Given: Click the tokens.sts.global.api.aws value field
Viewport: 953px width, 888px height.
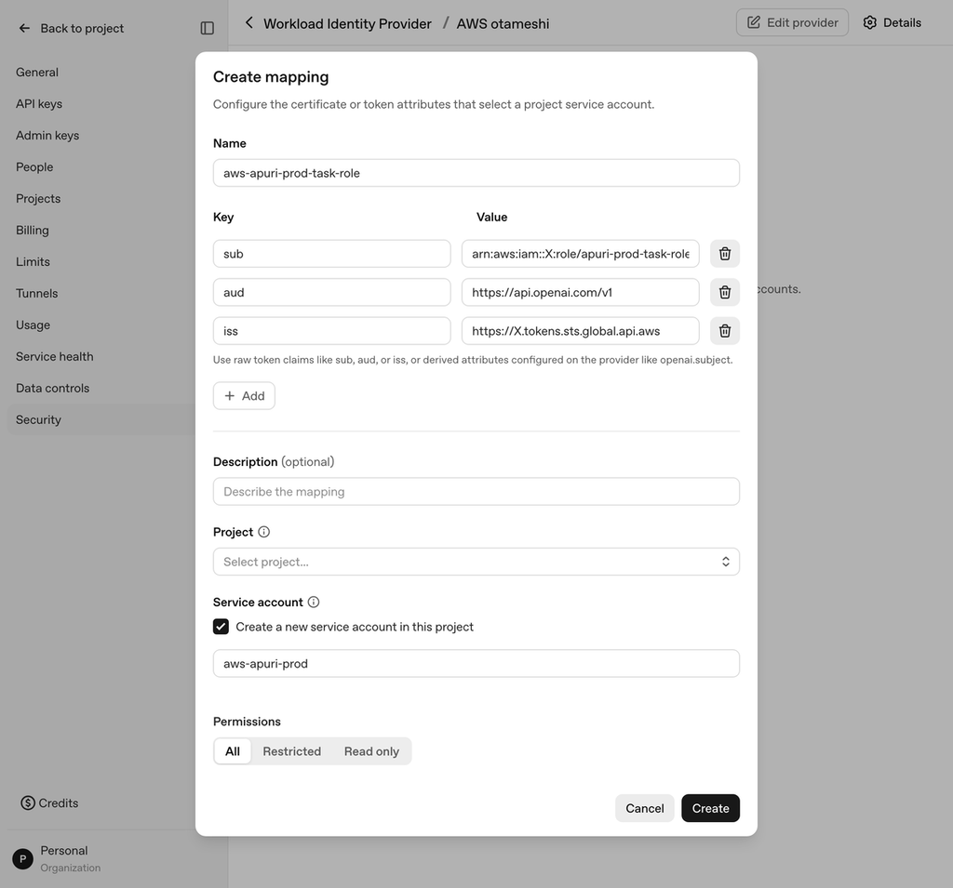Looking at the screenshot, I should tap(581, 331).
